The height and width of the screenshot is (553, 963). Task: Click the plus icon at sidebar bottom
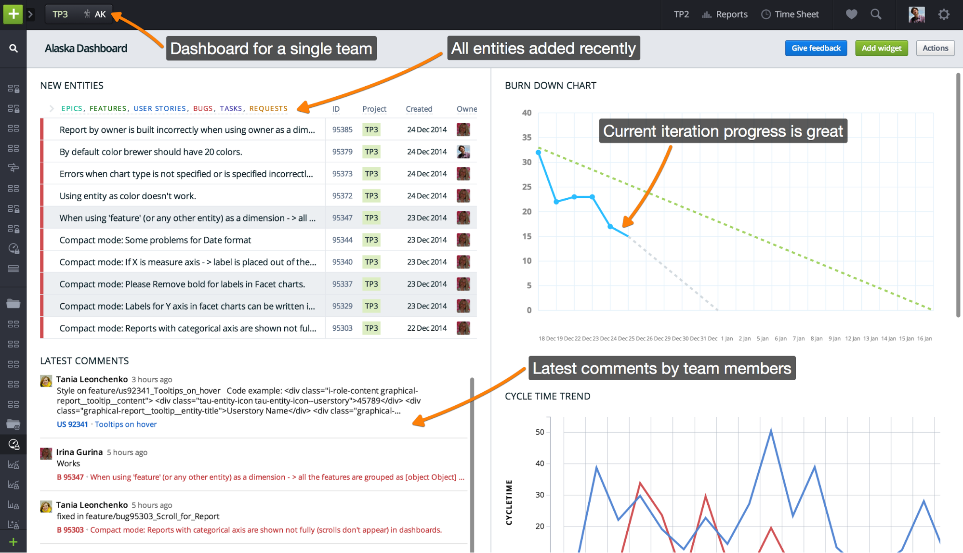[x=13, y=542]
